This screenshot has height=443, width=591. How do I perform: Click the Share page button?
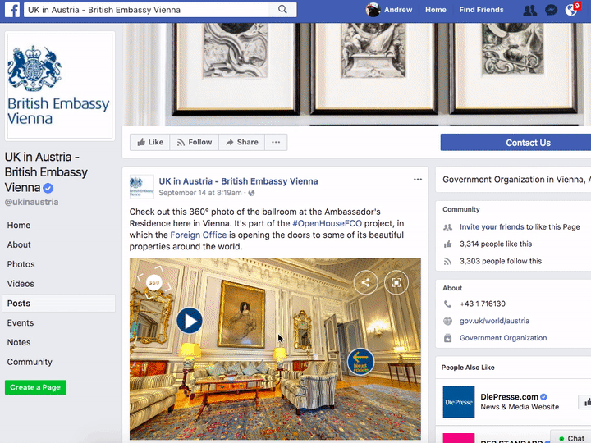point(242,143)
